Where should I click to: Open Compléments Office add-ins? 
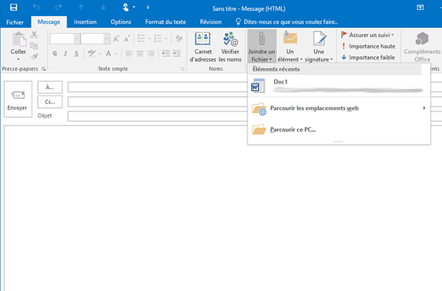click(x=422, y=48)
